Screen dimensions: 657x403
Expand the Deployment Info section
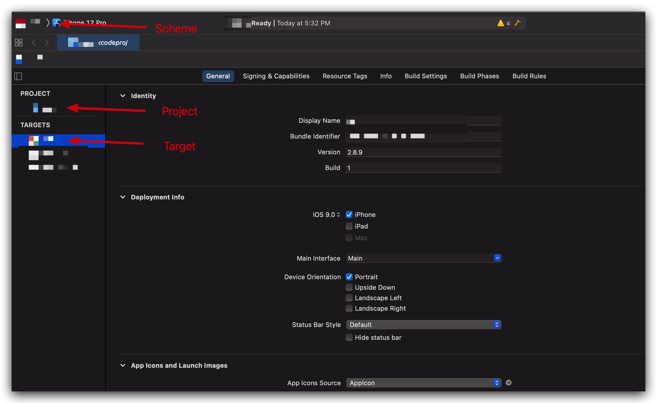click(x=123, y=197)
